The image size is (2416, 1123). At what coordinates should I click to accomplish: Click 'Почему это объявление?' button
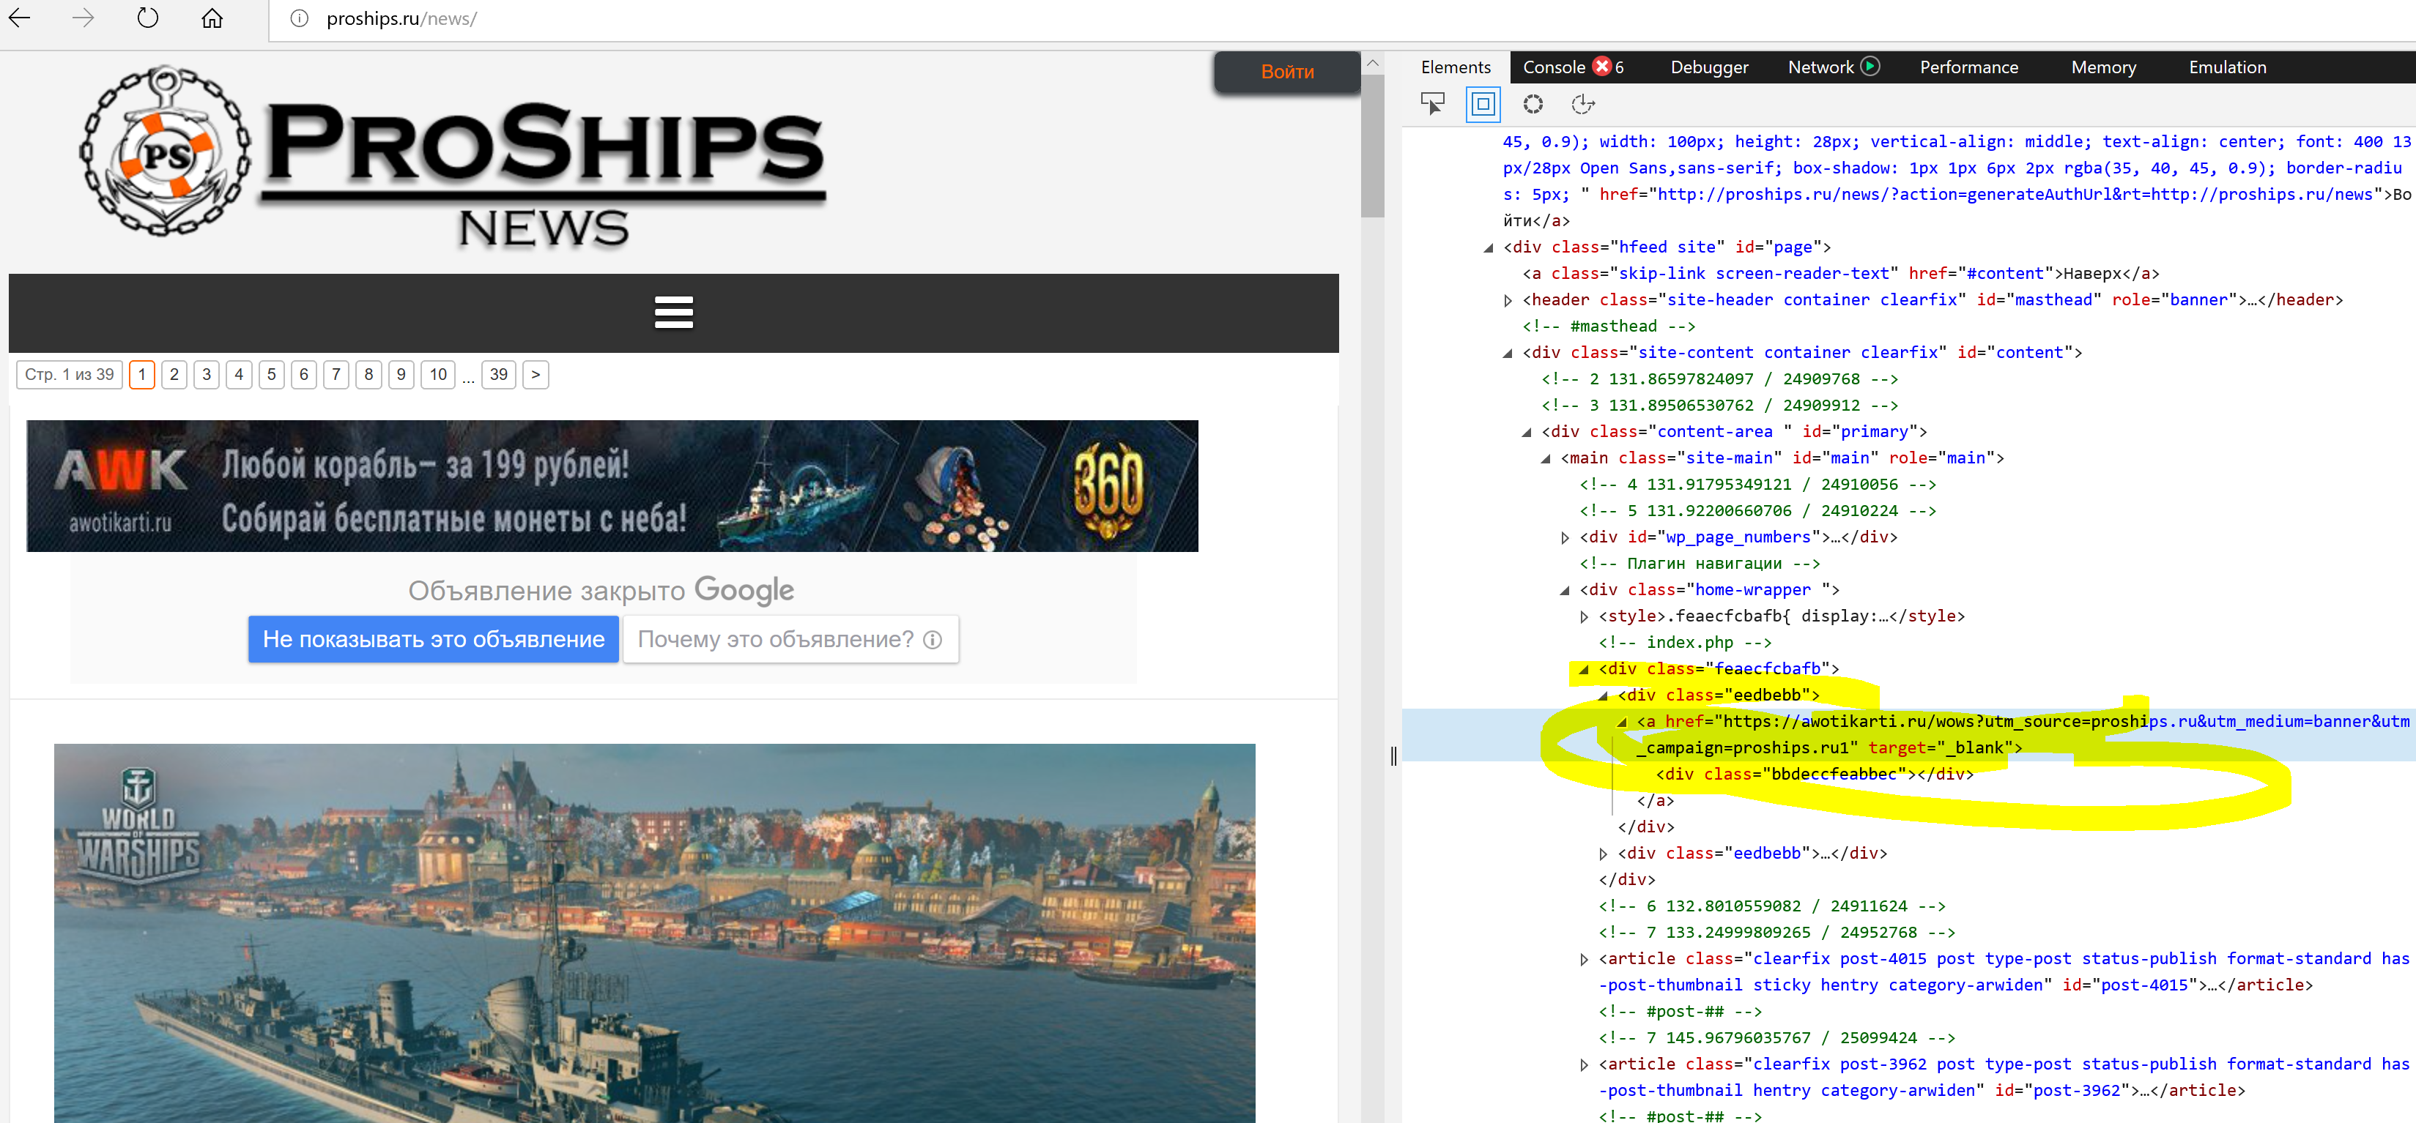790,639
